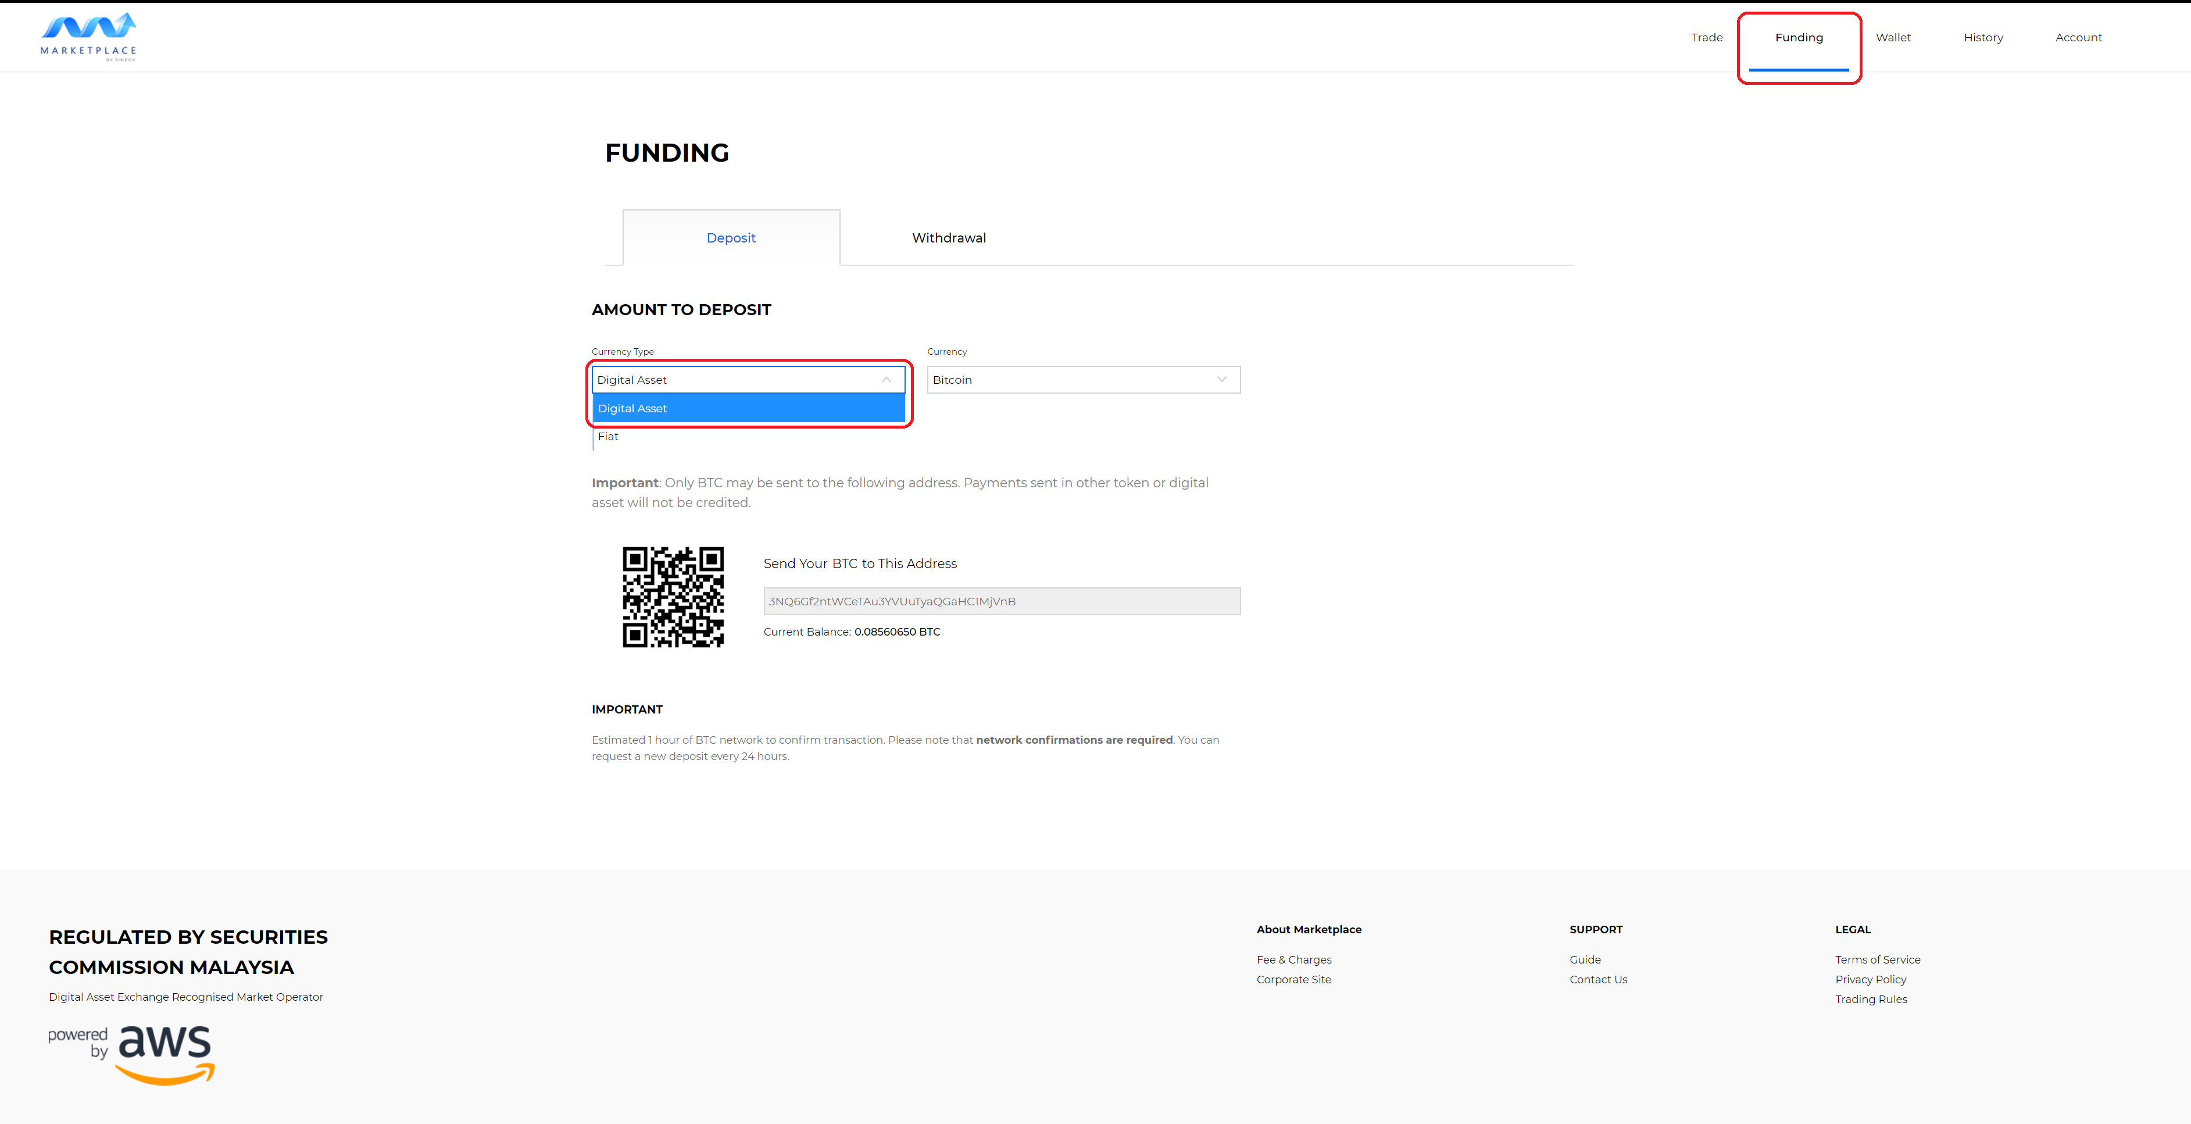Click the 'AMOUNT TO DEPOSIT' heading
This screenshot has height=1124, width=2191.
click(681, 310)
